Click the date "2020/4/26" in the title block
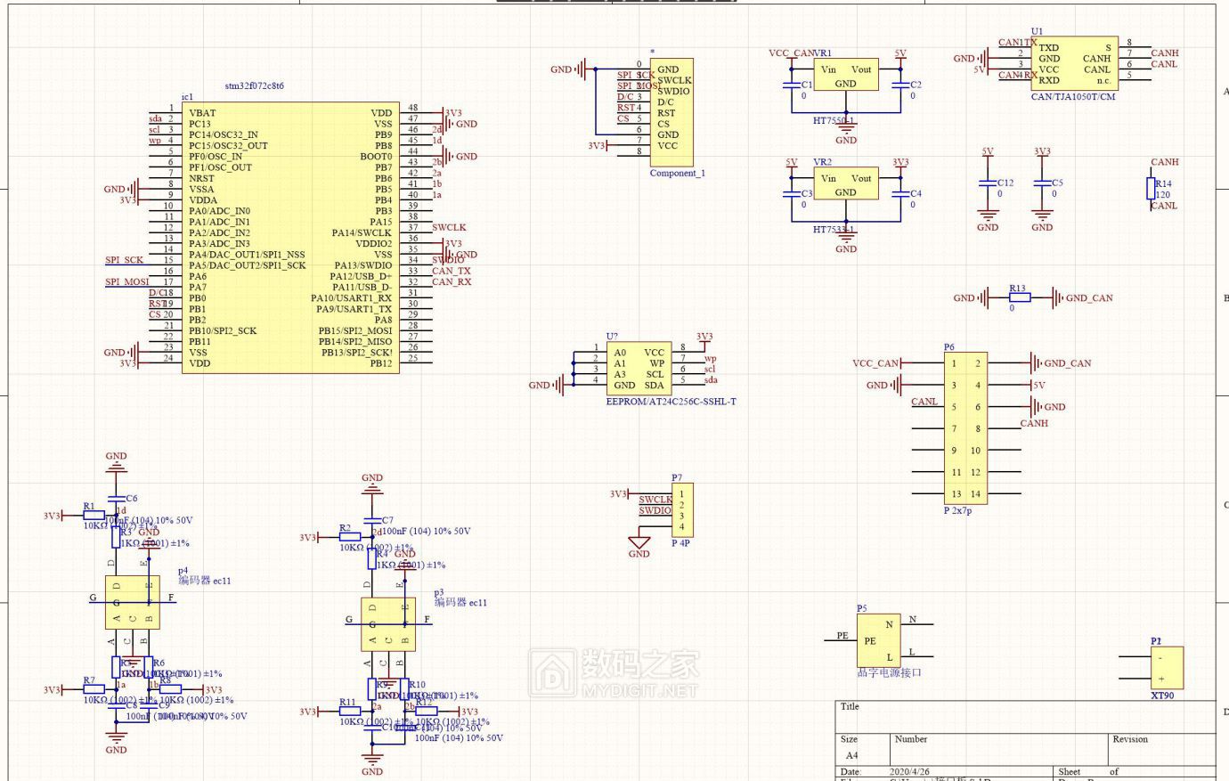The width and height of the screenshot is (1229, 781). point(908,772)
